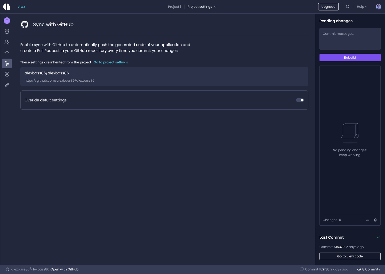Click the green last commit checkmark
The height and width of the screenshot is (274, 385).
(379, 237)
